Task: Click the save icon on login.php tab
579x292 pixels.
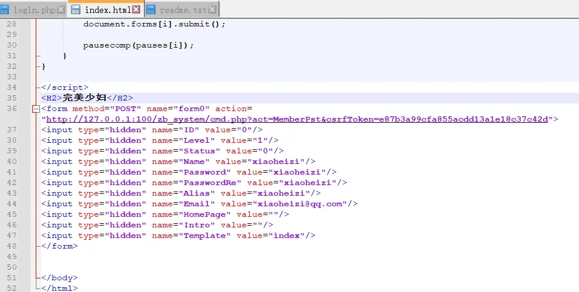Action: [5, 9]
